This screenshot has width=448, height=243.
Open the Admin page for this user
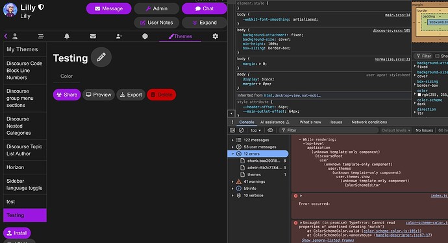pos(156,8)
